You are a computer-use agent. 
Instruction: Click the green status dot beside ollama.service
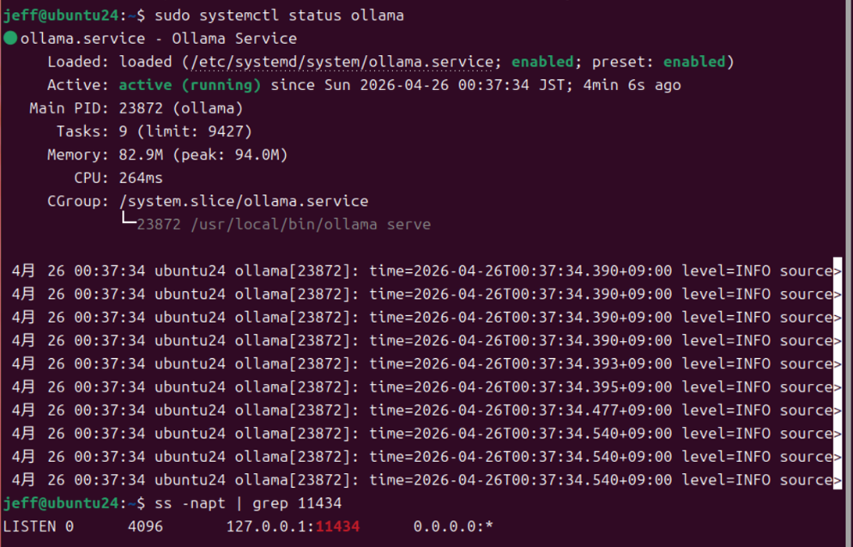click(10, 39)
